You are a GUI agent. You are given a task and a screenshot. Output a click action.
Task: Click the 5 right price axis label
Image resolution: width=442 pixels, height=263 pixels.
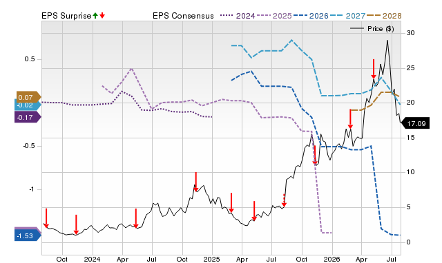(408, 207)
